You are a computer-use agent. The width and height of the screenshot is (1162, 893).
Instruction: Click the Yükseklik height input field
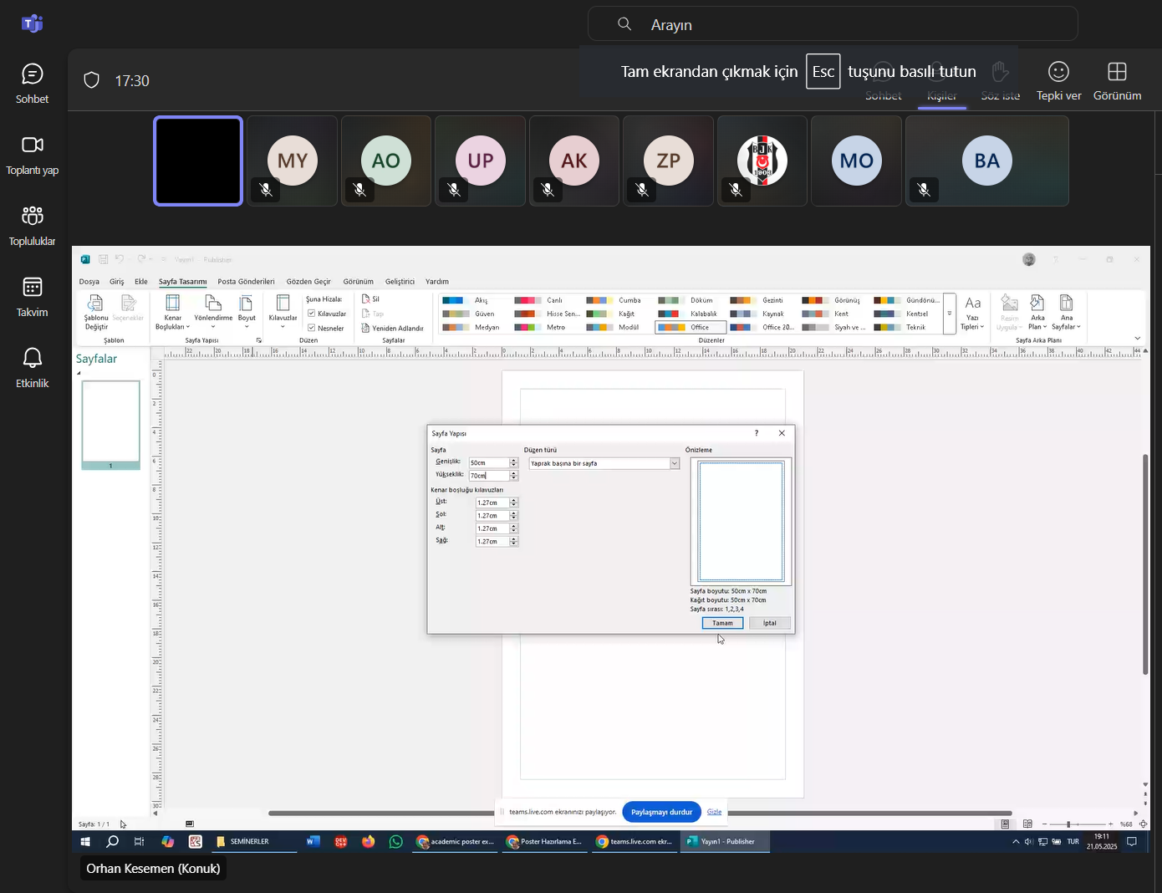click(x=488, y=476)
